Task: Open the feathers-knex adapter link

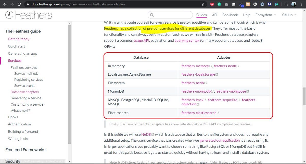Action: tap(194, 100)
